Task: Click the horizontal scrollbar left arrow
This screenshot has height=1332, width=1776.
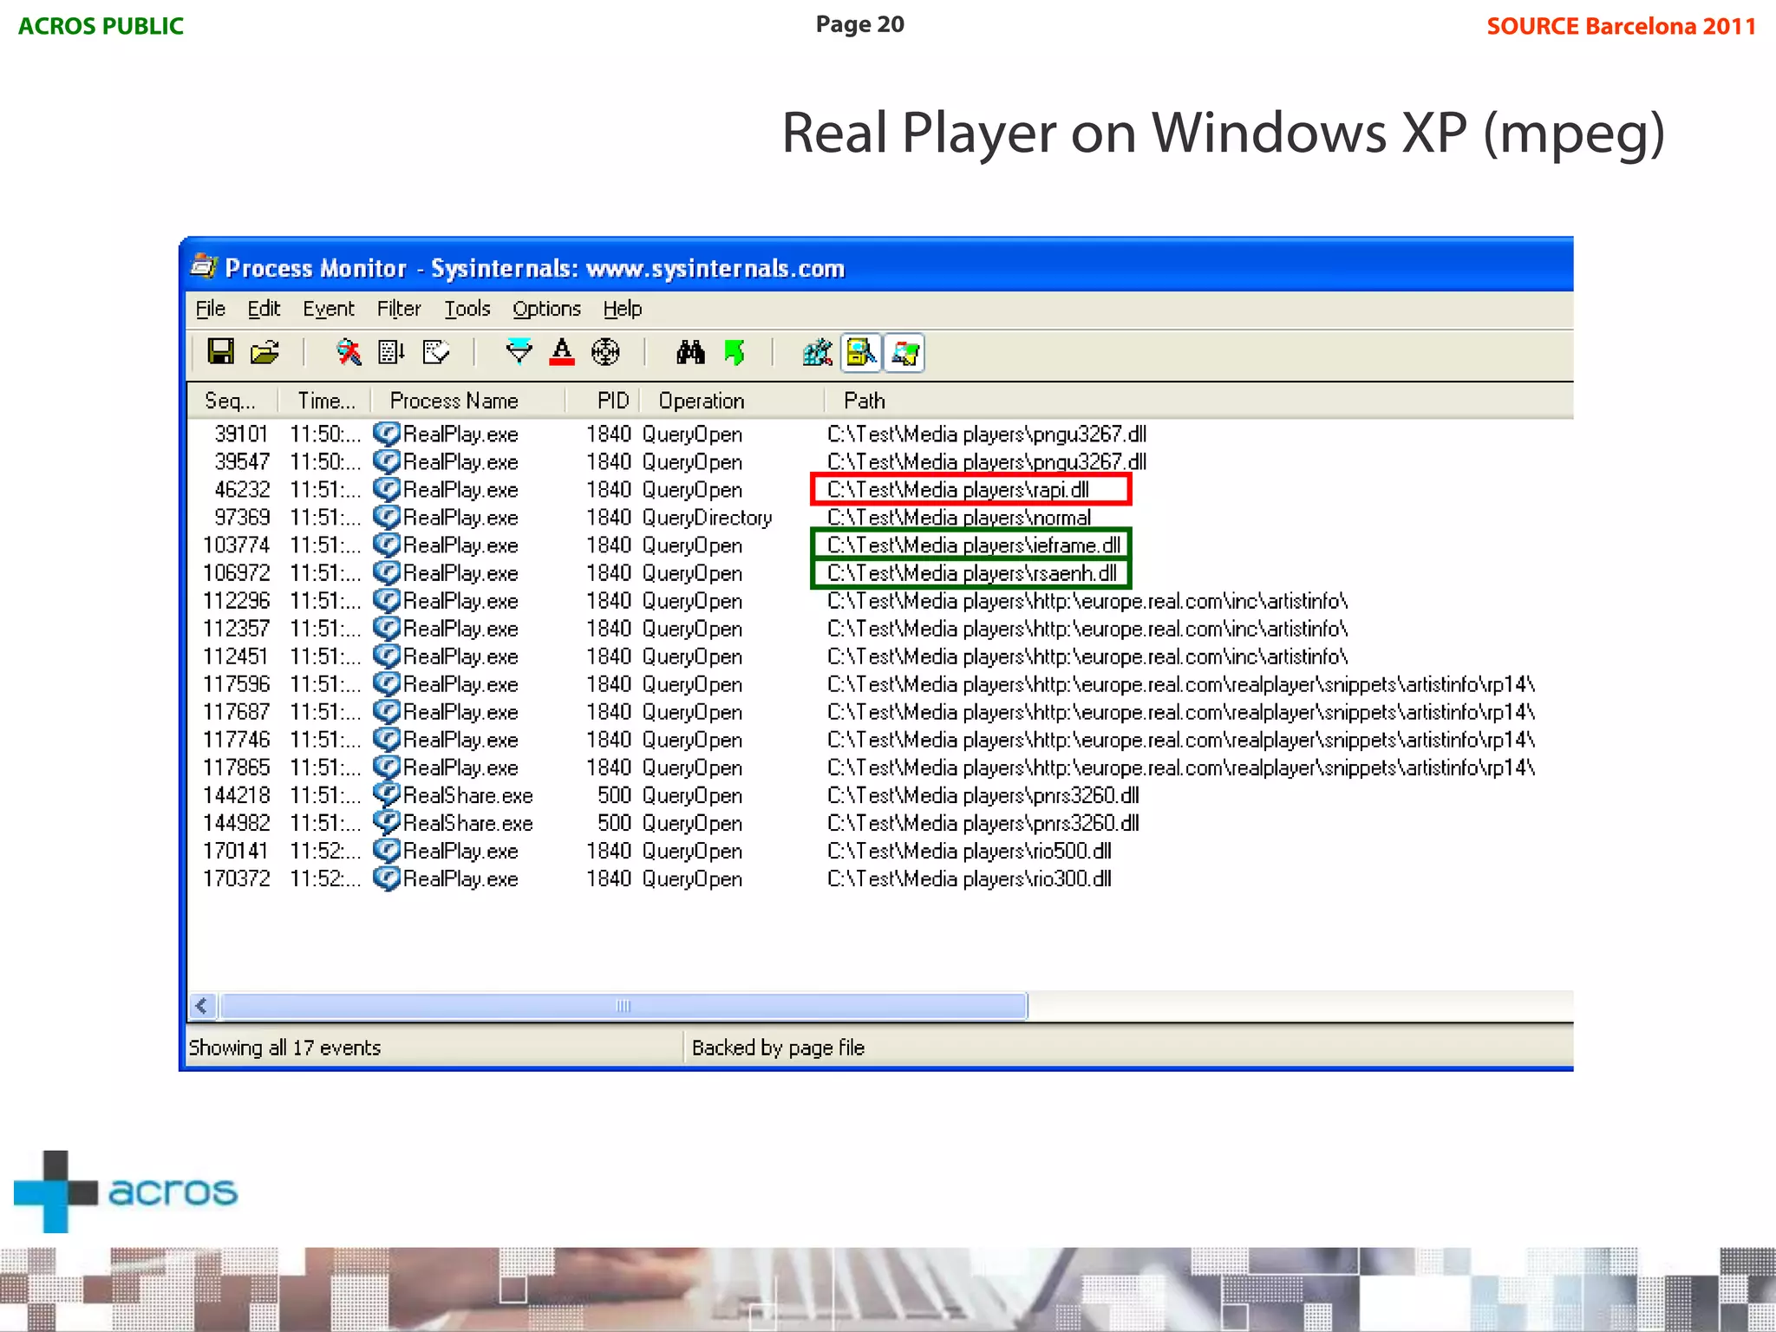Action: click(x=202, y=1006)
